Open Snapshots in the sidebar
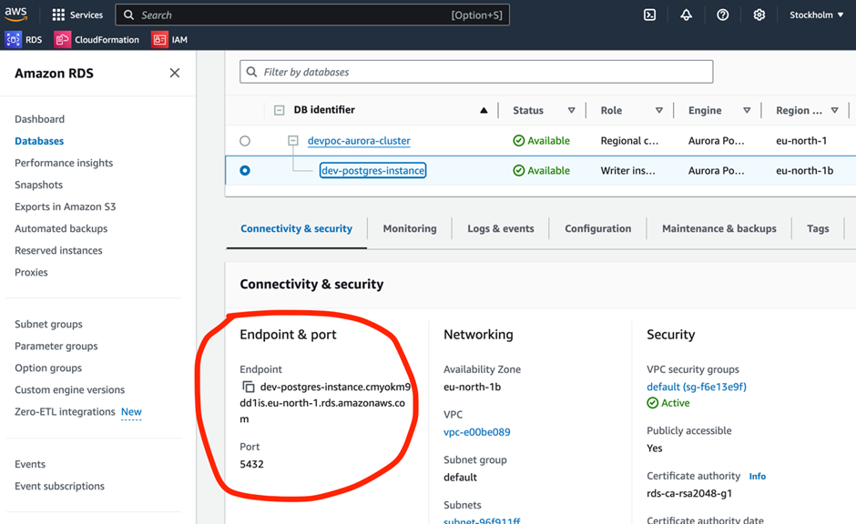The image size is (856, 524). tap(39, 185)
